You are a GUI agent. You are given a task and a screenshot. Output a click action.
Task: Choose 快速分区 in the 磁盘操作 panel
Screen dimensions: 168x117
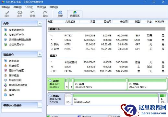[11, 65]
